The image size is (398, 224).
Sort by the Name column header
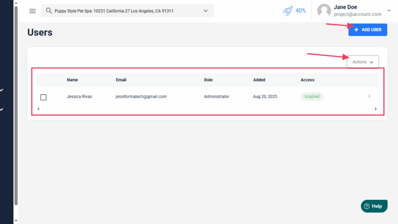(x=72, y=80)
